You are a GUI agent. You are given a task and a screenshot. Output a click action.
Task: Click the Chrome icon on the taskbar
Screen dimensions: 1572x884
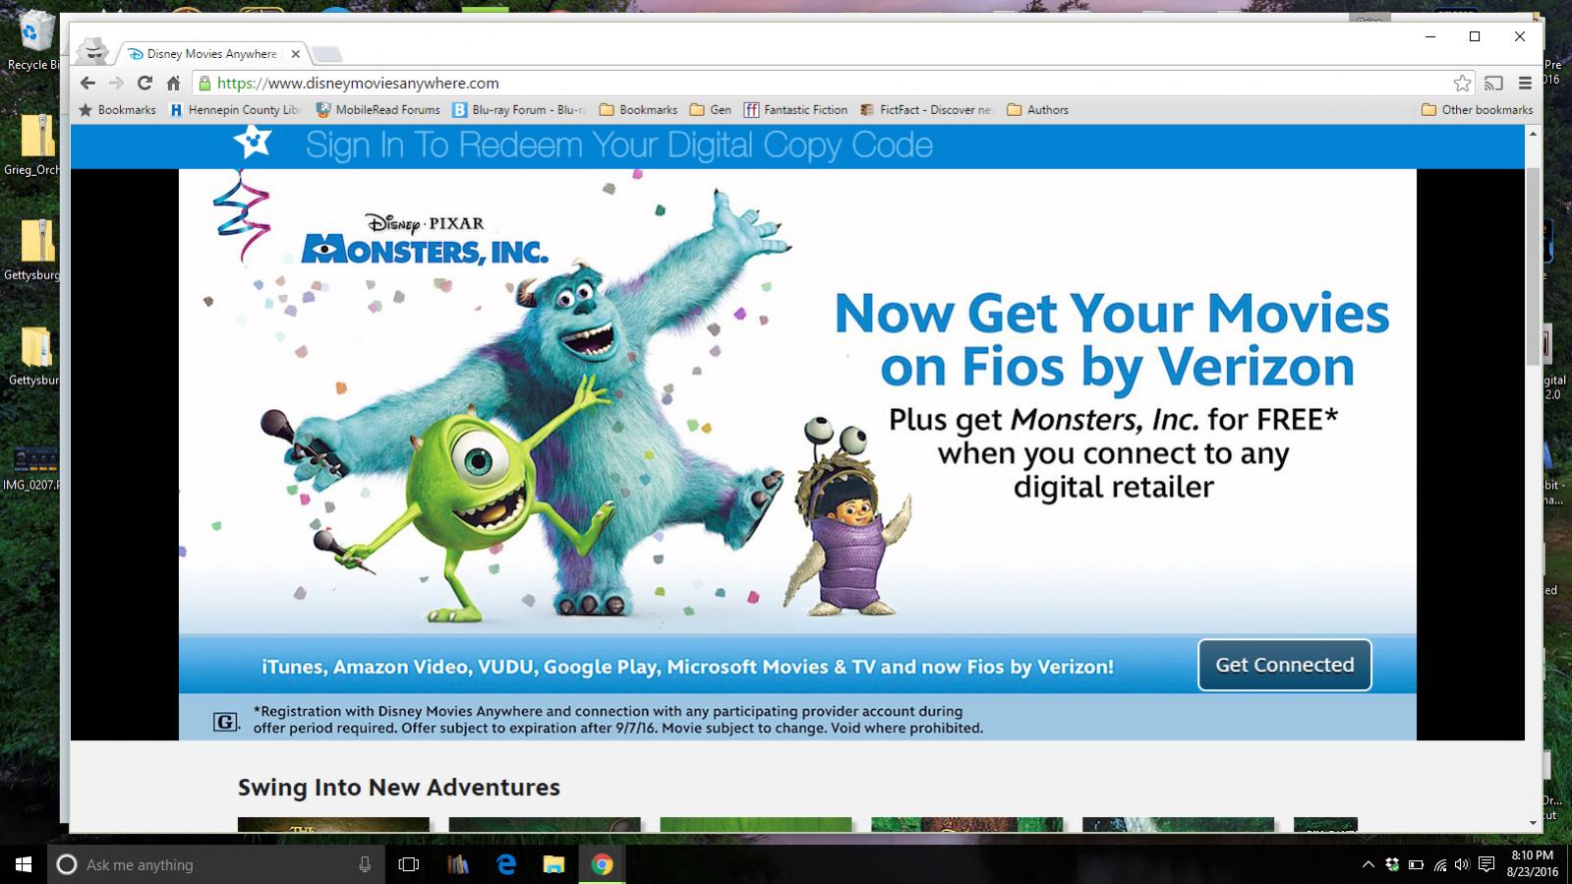(602, 864)
